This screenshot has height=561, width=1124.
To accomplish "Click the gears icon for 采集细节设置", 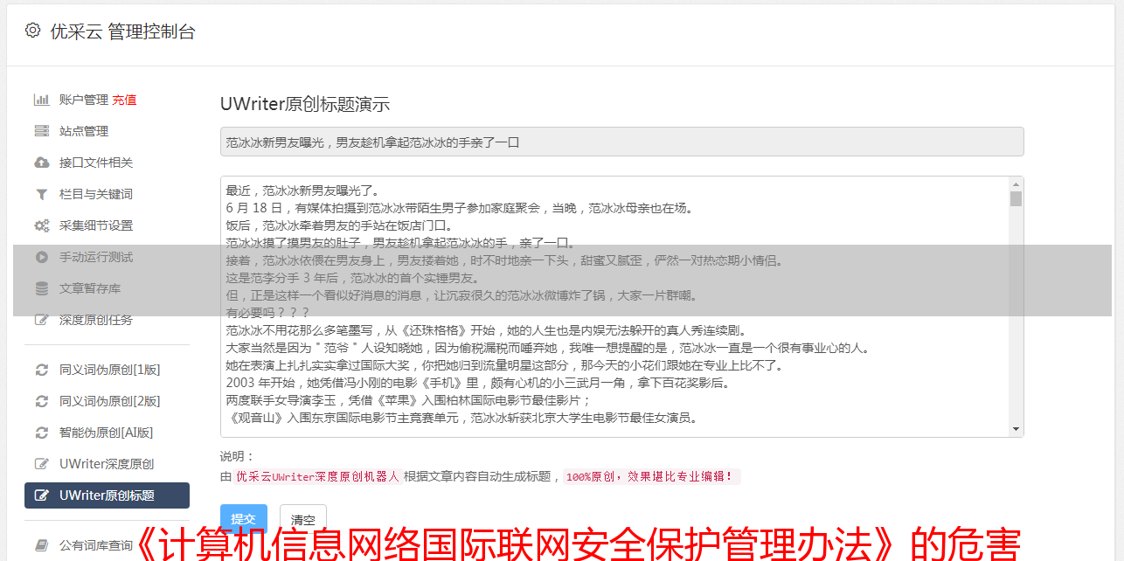I will click(41, 225).
